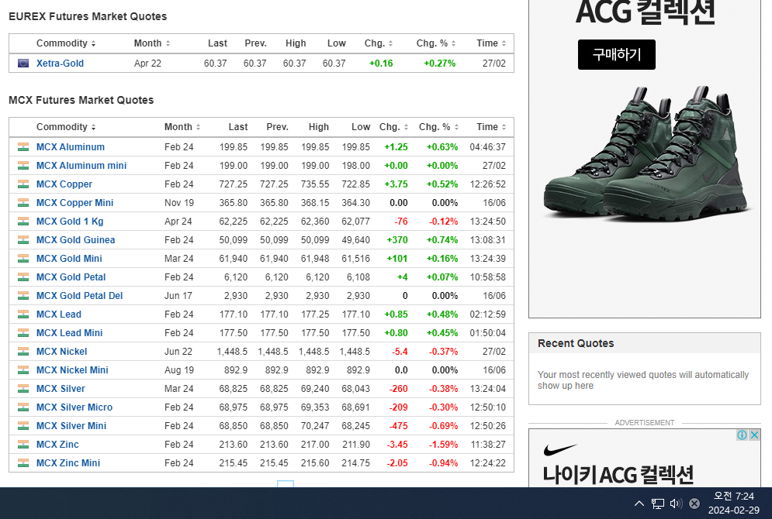Click the EU flag icon beside Xetra-Gold
This screenshot has height=519, width=772.
tap(23, 63)
